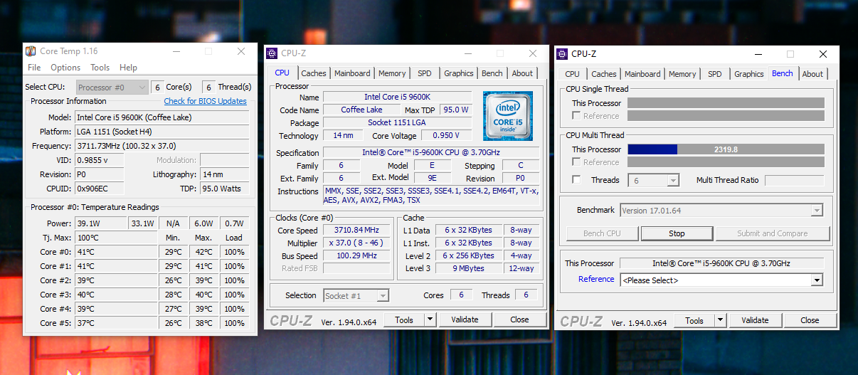Click the CPUID value 0x906EC

100,189
